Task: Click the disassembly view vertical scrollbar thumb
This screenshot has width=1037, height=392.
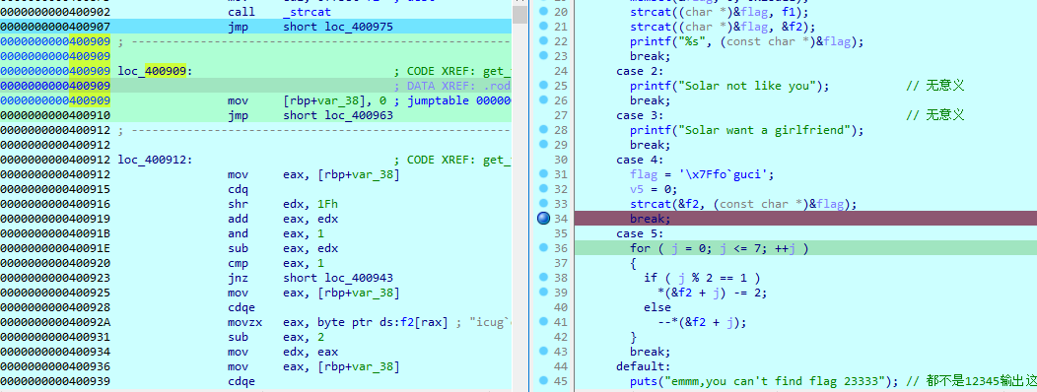Action: tap(519, 12)
